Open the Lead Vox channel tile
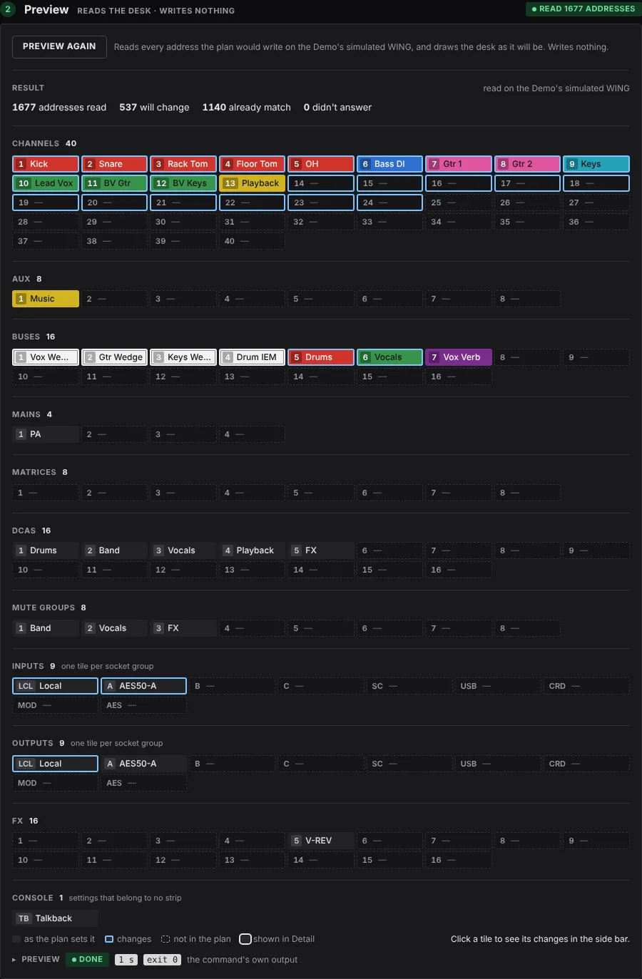The width and height of the screenshot is (642, 979). click(46, 183)
